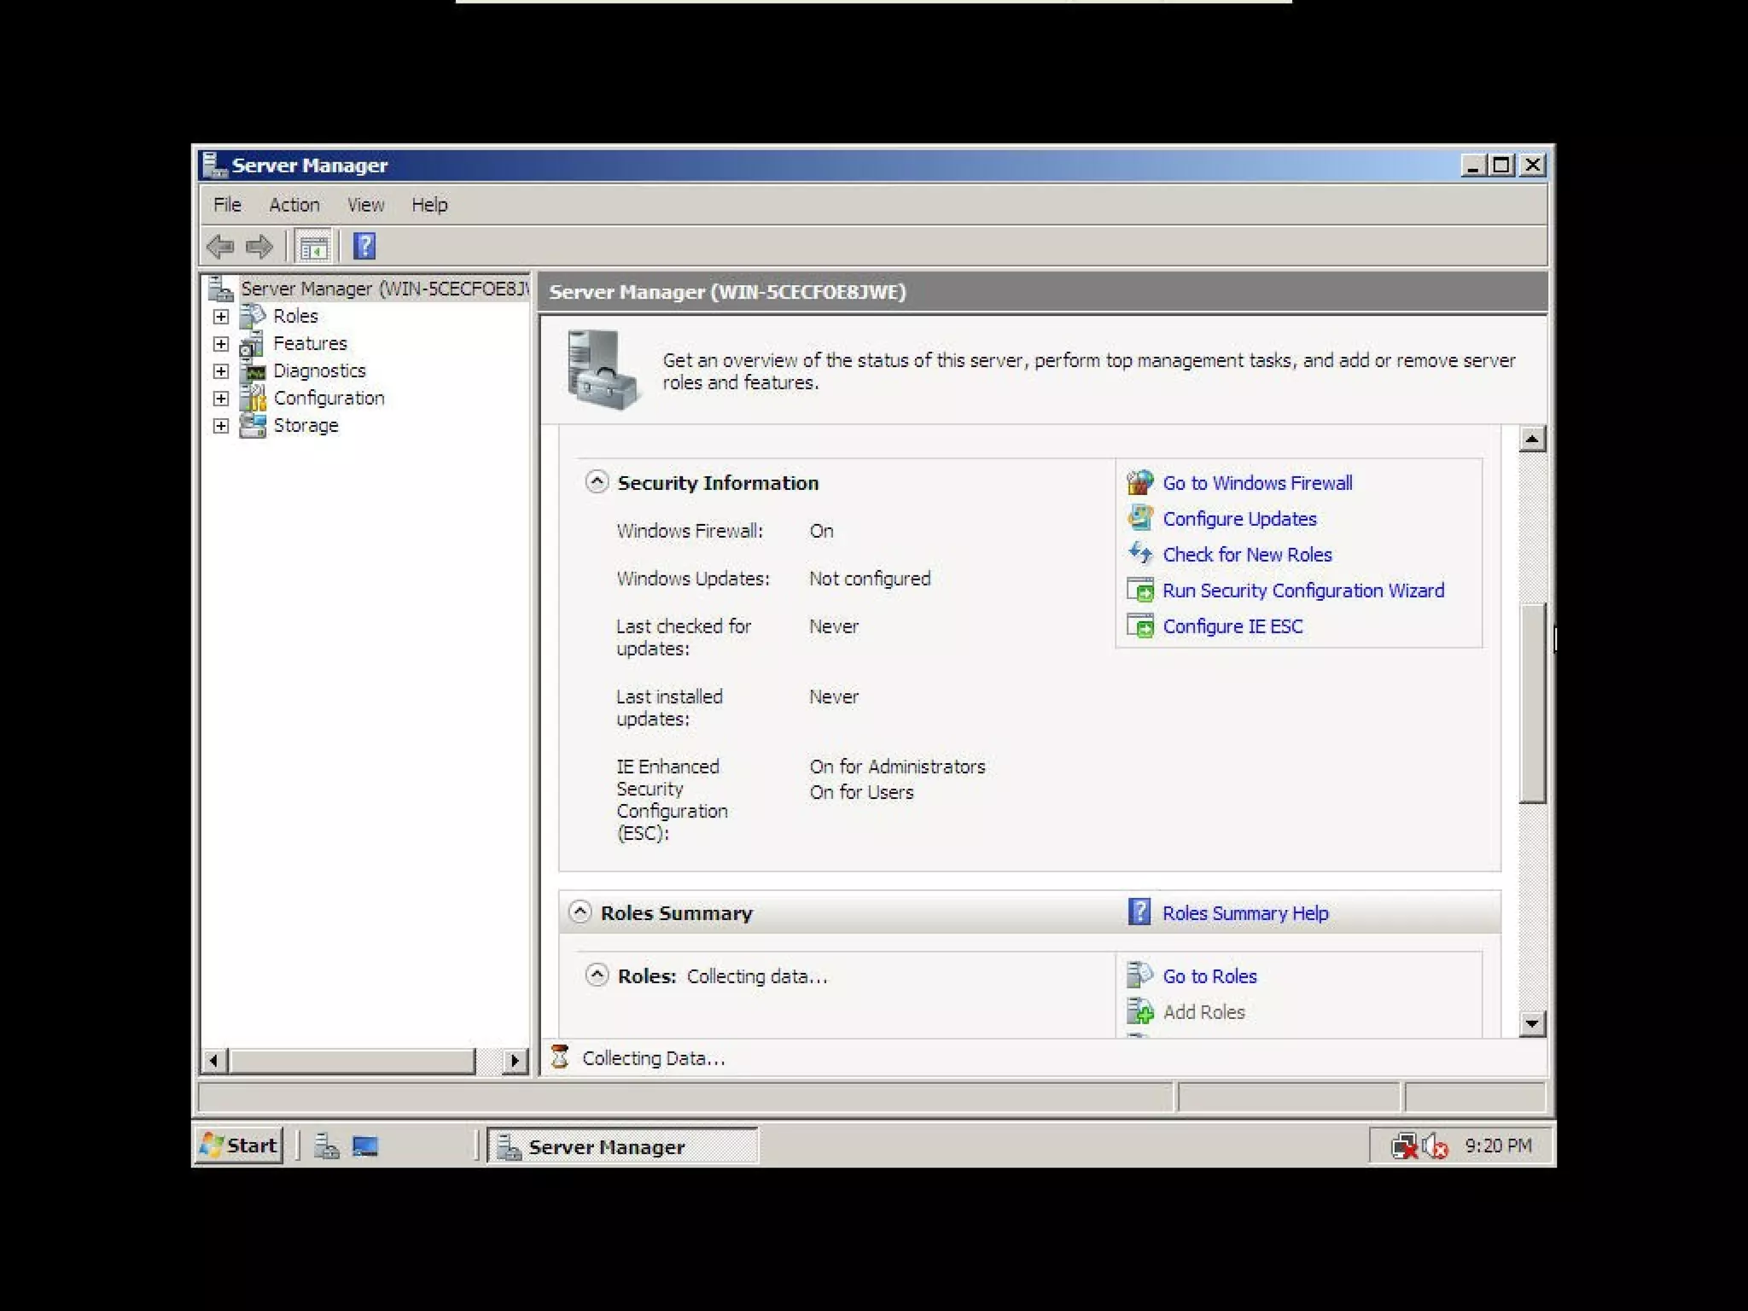Click the volume tray icon
Screen dimensions: 1748x1311
coord(1436,1145)
